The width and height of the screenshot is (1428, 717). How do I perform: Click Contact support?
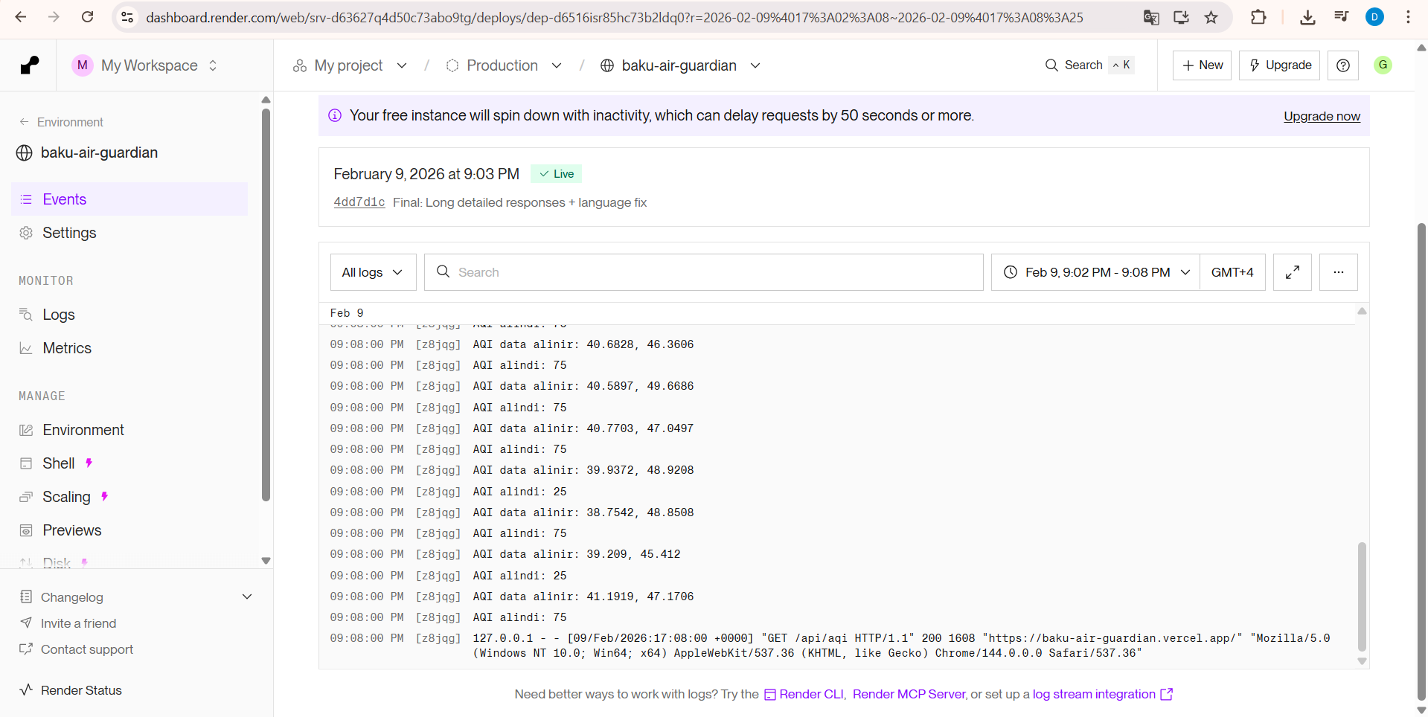77,649
